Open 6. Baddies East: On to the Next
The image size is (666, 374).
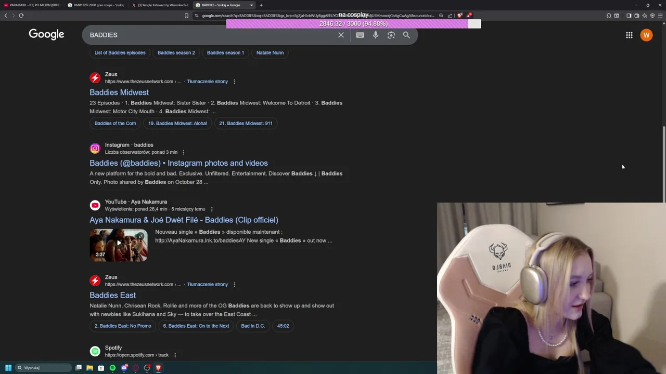pos(196,326)
